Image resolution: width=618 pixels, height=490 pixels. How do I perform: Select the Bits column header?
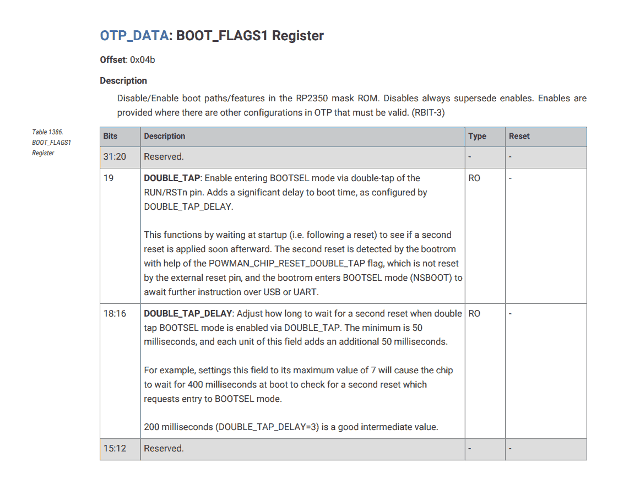[110, 136]
